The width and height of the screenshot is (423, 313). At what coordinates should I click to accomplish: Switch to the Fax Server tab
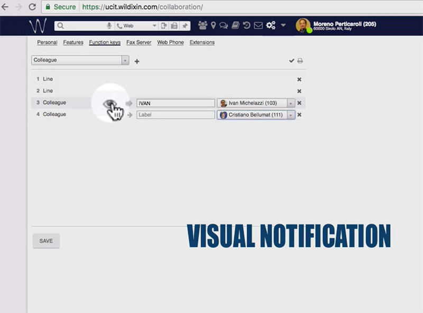point(139,42)
